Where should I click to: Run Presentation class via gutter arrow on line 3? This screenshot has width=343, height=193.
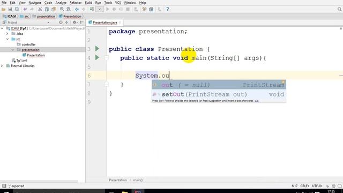(x=97, y=49)
